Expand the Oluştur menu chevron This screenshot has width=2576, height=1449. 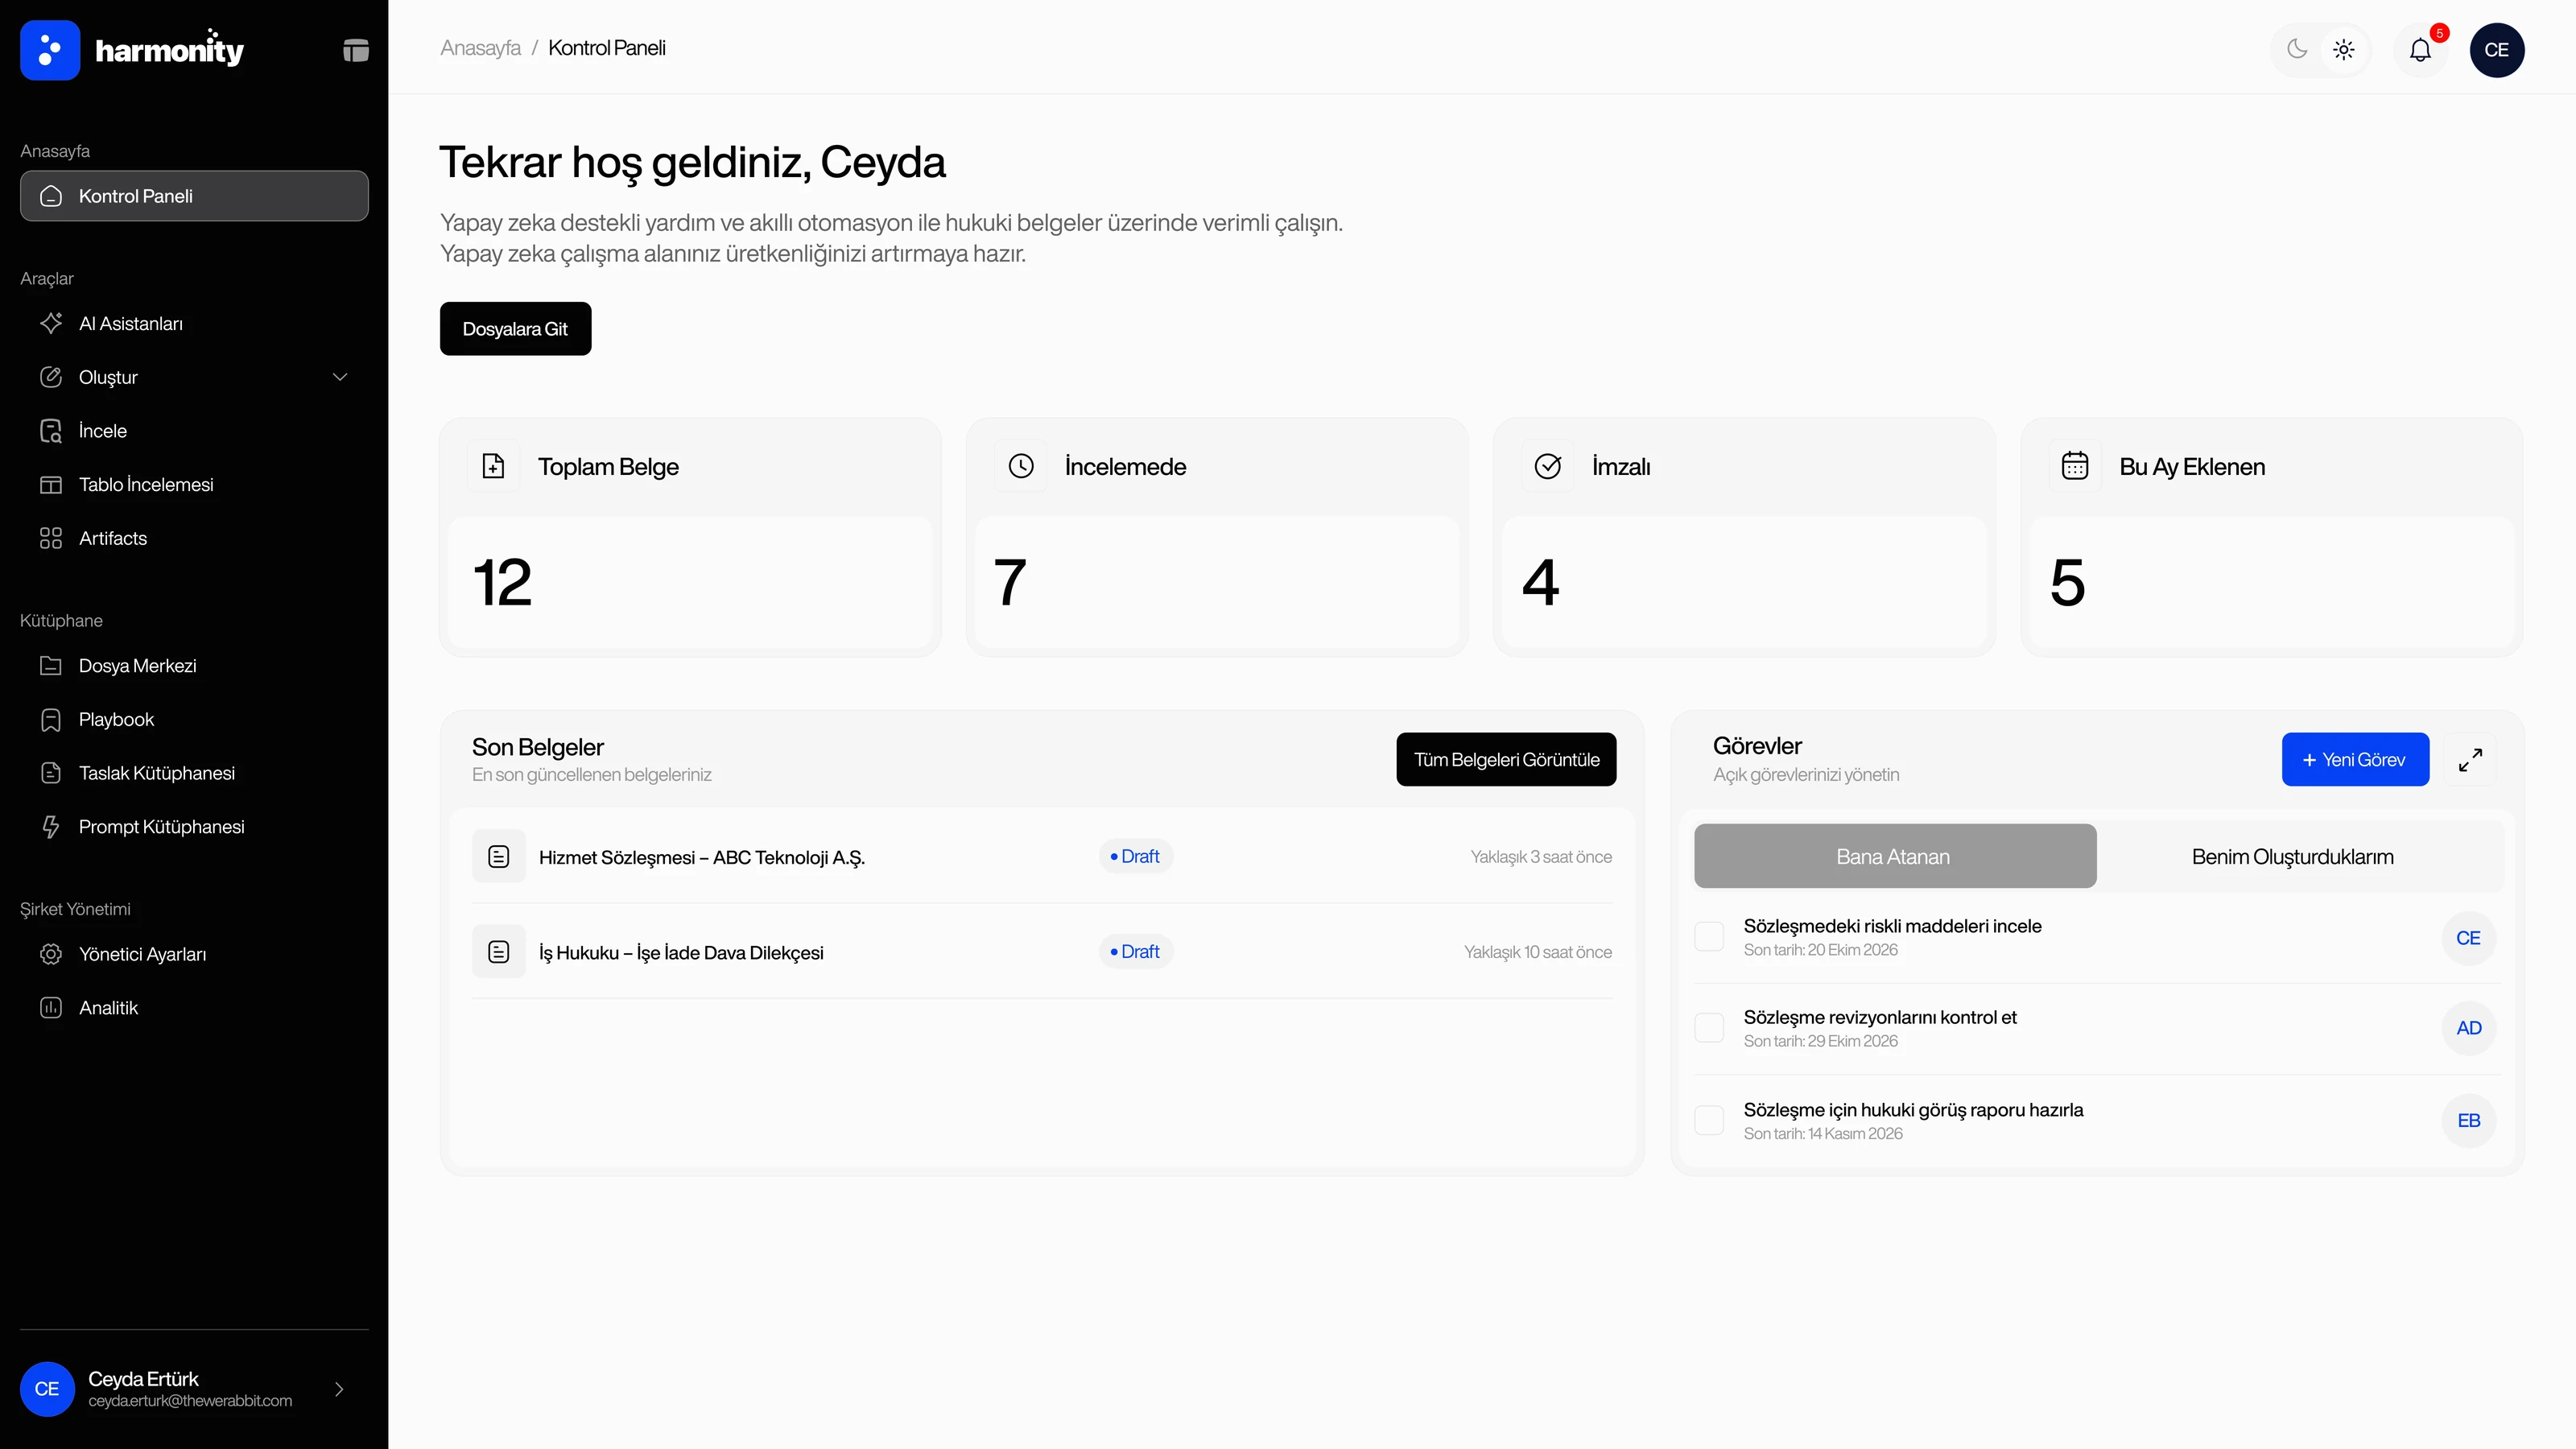[340, 377]
